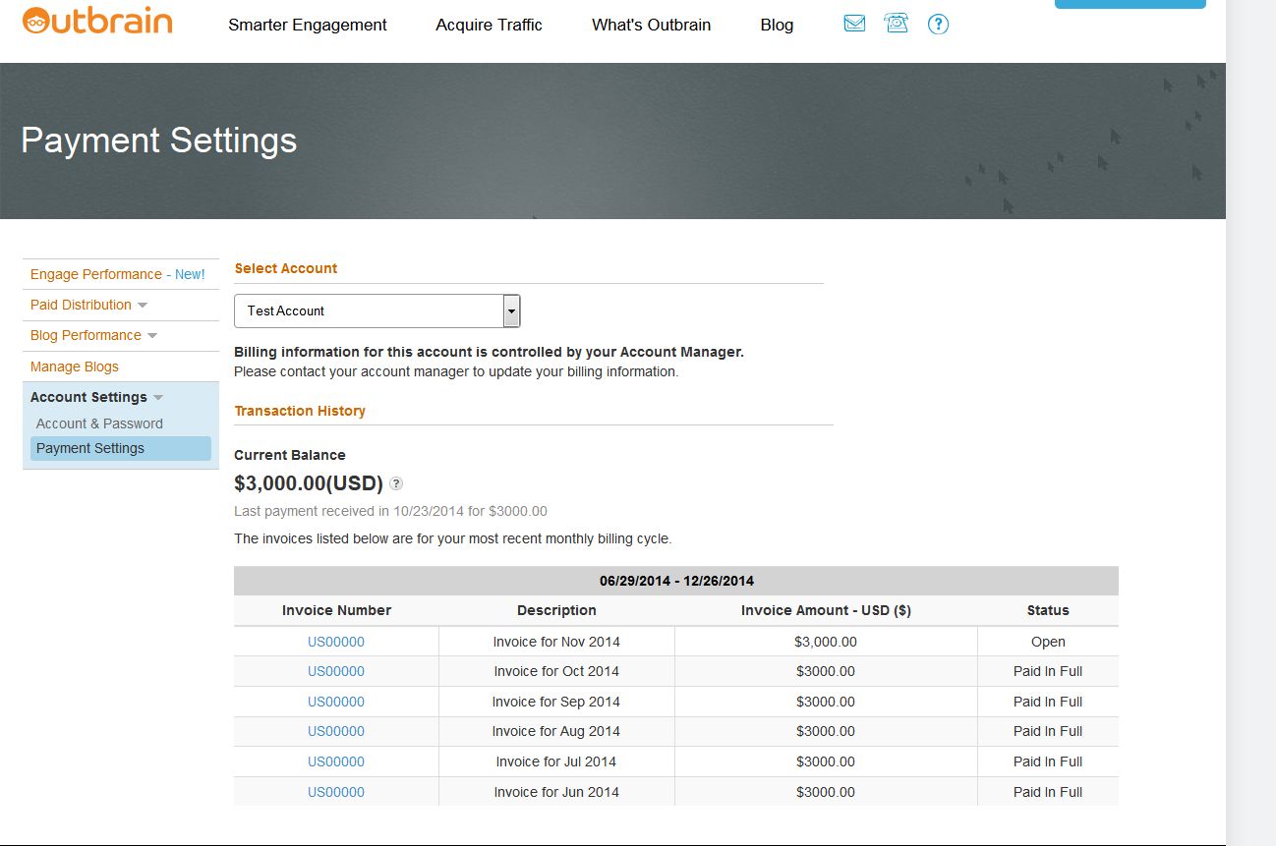Open Smarter Engagement menu

click(x=307, y=26)
